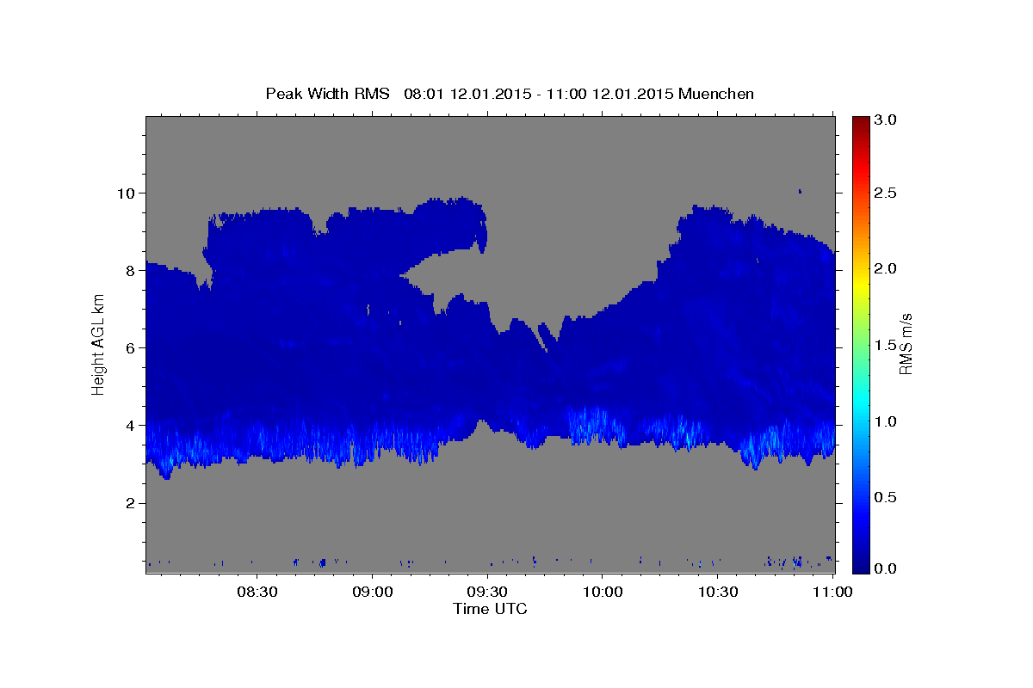Click the start time '08:01 12.01.2015' in the title
The height and width of the screenshot is (688, 1033).
click(x=467, y=94)
